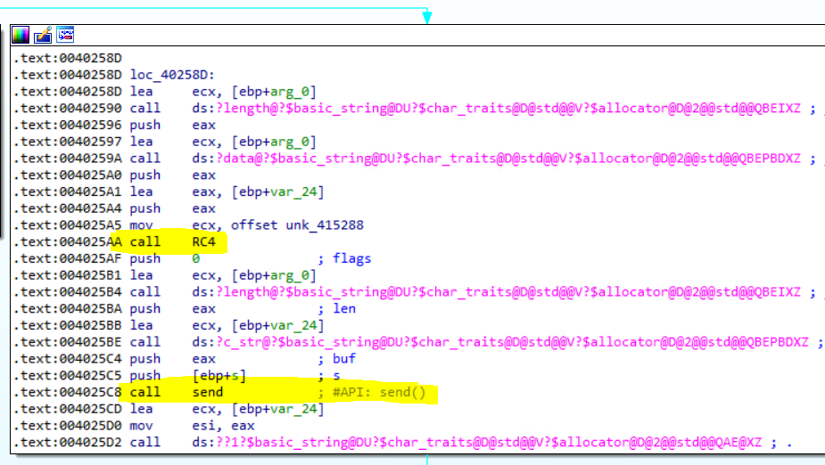825x465 pixels.
Task: Click the ?c_str@ basic_string import call
Action: pyautogui.click(x=499, y=342)
